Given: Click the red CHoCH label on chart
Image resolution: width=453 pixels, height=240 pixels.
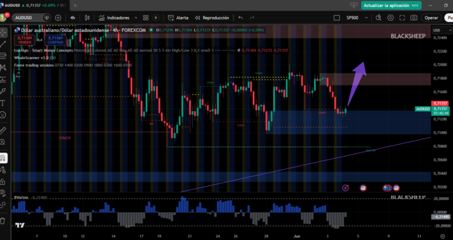Looking at the screenshot, I should coord(65,138).
